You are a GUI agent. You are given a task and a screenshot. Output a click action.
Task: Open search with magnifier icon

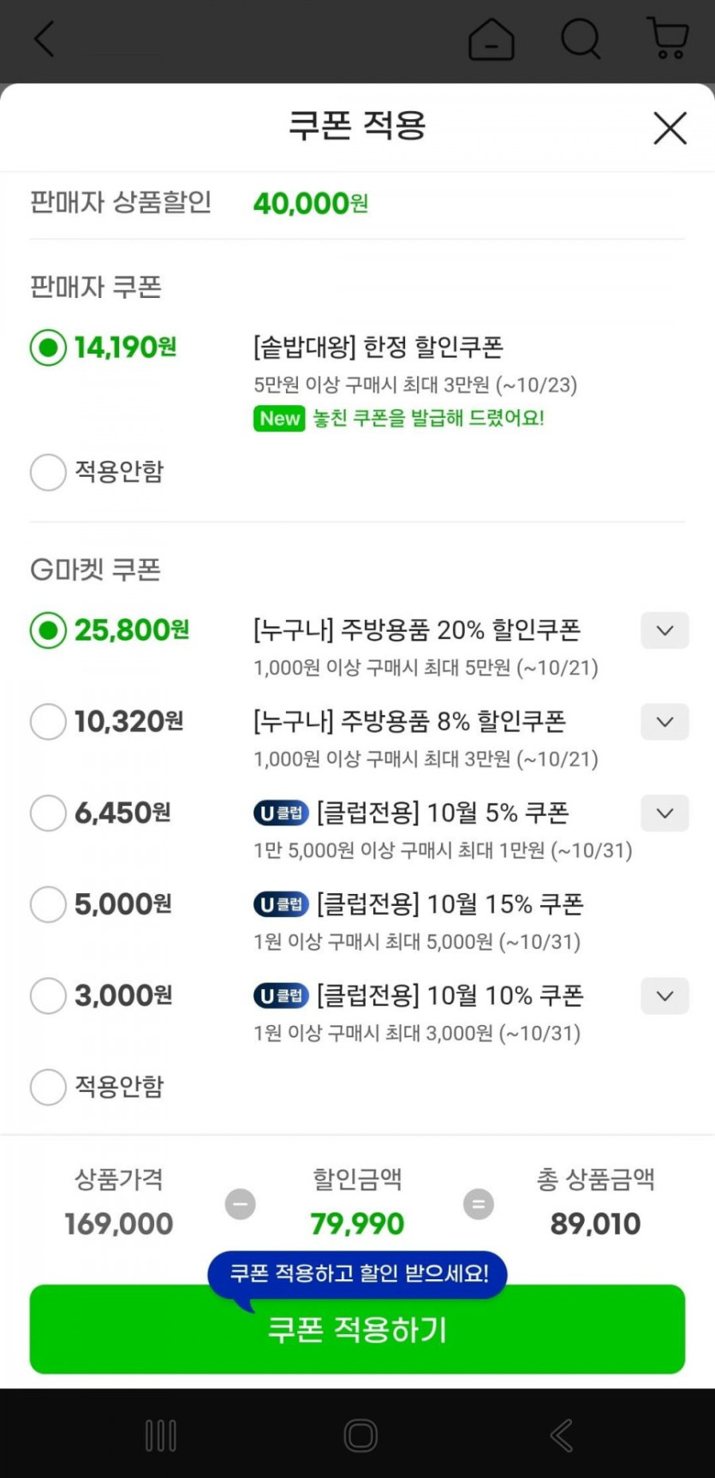click(581, 39)
